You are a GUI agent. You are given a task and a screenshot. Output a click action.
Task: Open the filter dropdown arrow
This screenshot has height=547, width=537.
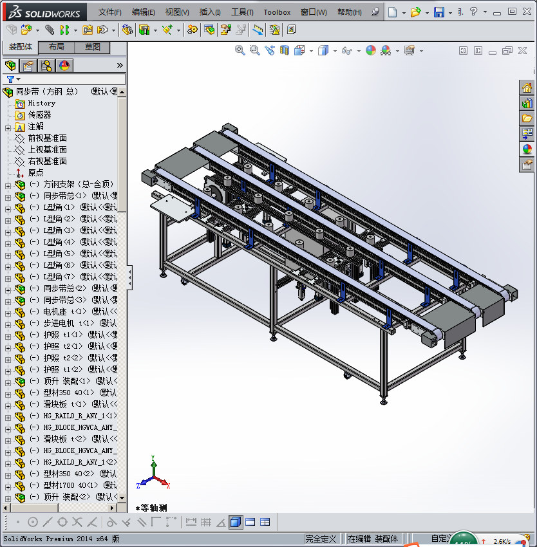(x=19, y=79)
